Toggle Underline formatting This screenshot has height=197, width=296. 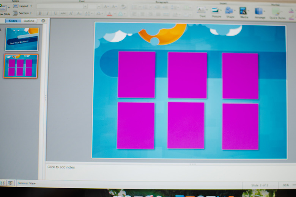pyautogui.click(x=55, y=13)
